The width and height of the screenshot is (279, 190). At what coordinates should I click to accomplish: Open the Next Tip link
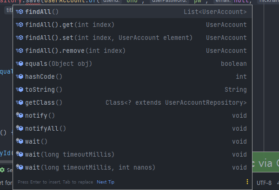pos(106,182)
